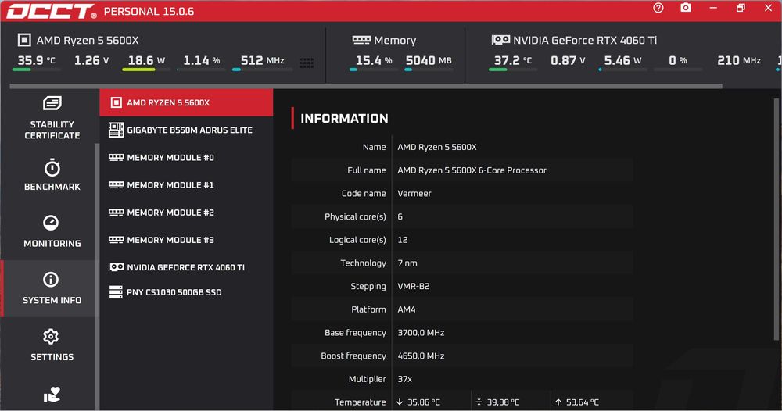
Task: Click the CPU temperature 35.9 °C bar
Action: pyautogui.click(x=36, y=70)
